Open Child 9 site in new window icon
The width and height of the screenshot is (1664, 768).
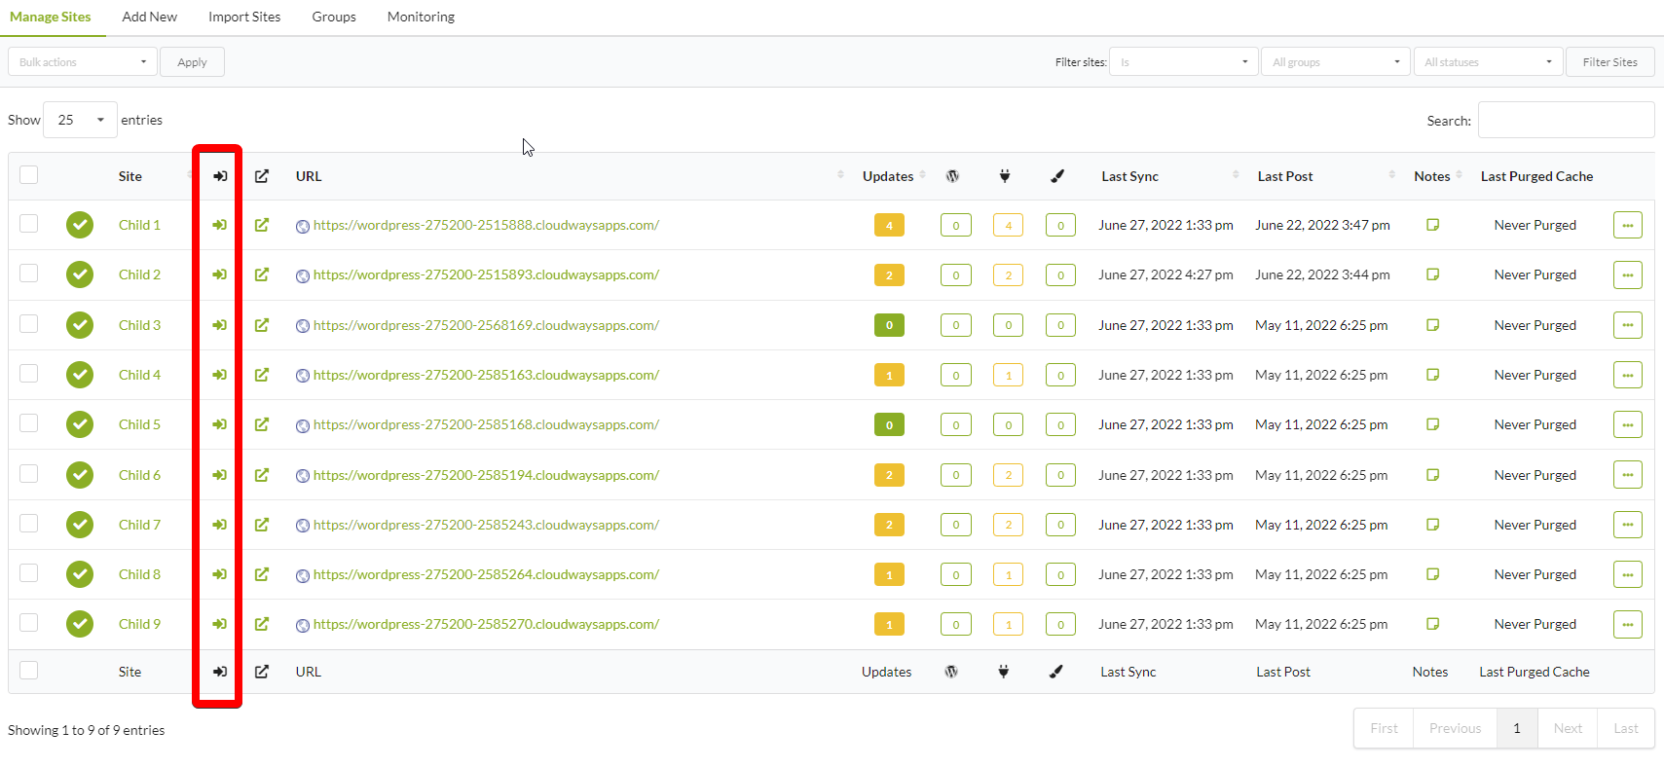262,624
